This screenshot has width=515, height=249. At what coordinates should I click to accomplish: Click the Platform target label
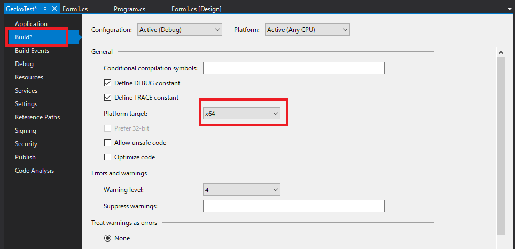coord(126,114)
